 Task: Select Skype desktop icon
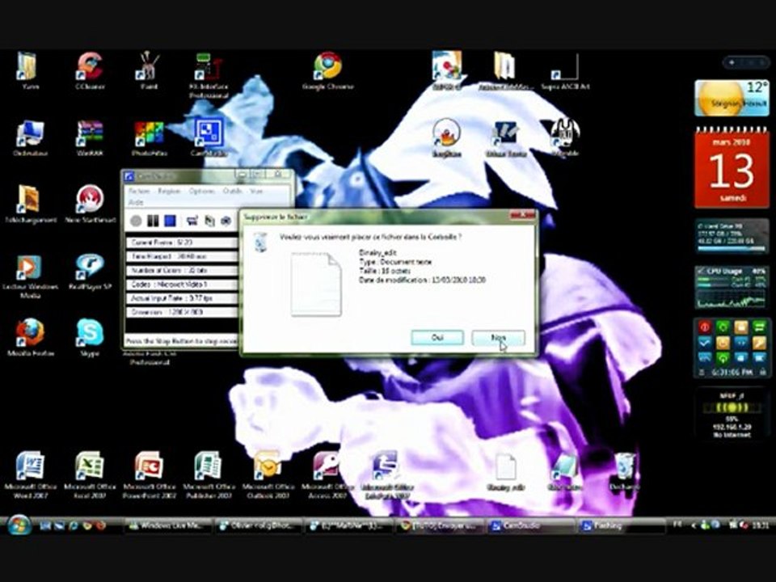90,338
